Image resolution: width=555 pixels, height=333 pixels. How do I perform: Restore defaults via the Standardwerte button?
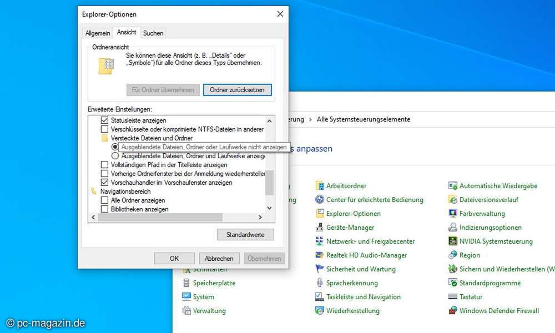tap(245, 234)
